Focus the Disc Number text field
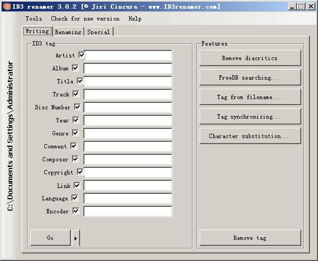The image size is (318, 261). 128,107
